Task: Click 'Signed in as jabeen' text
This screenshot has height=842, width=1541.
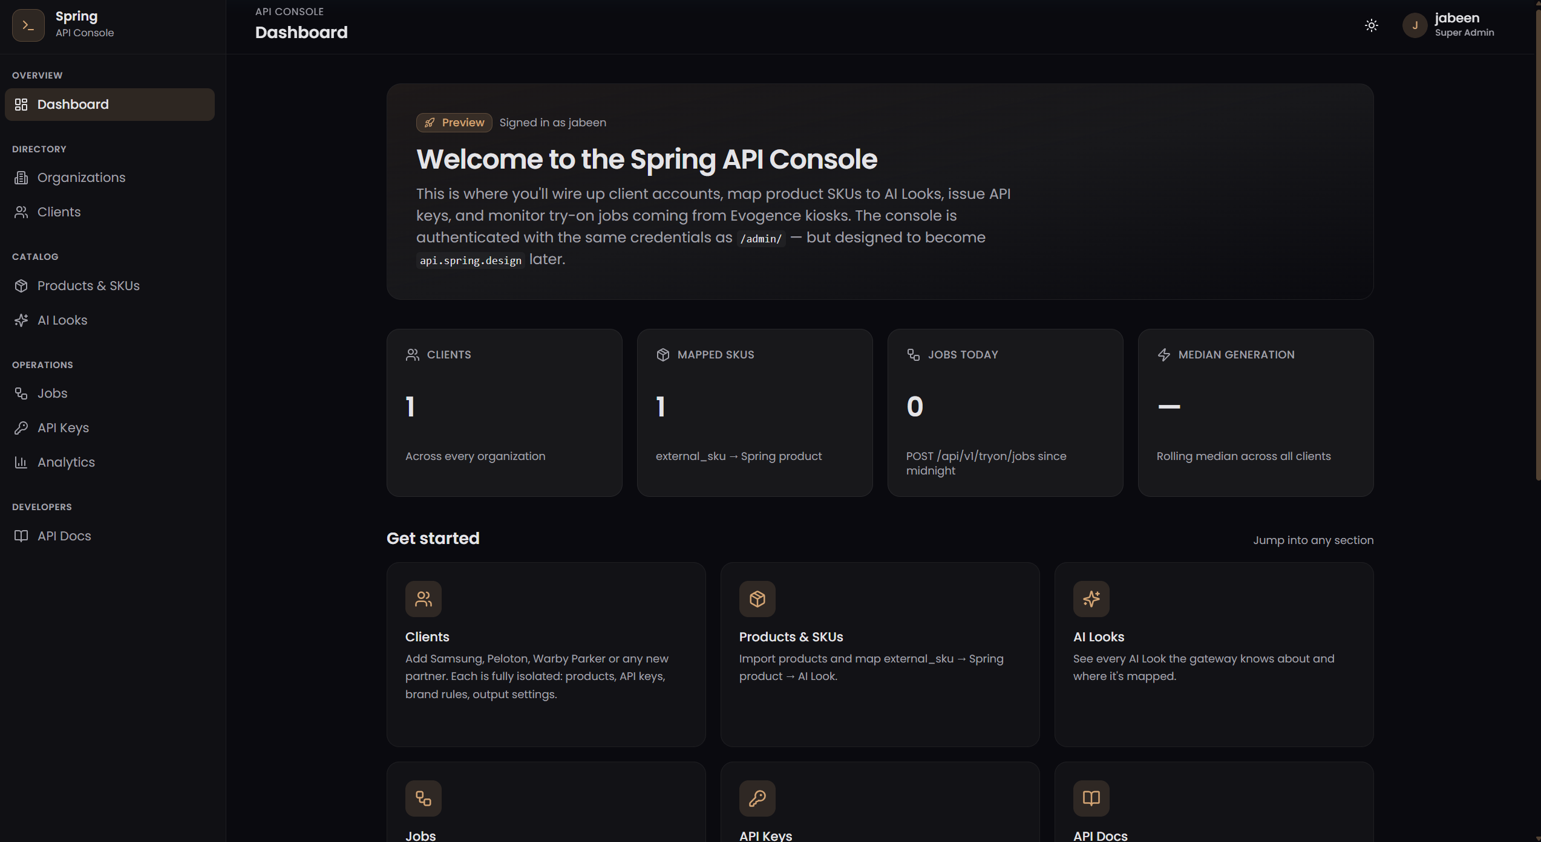Action: point(552,123)
